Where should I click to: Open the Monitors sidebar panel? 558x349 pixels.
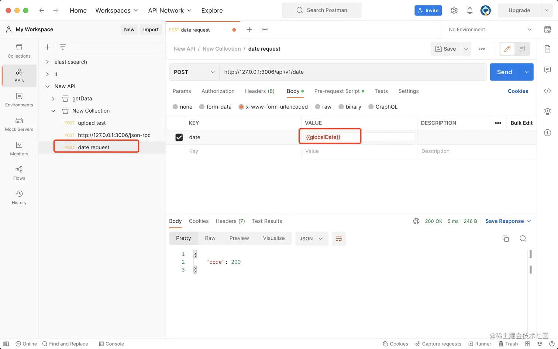19,149
